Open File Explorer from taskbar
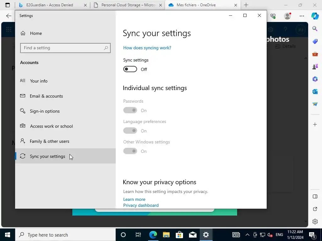Screen dimensions: 322x241 (x=166, y=235)
